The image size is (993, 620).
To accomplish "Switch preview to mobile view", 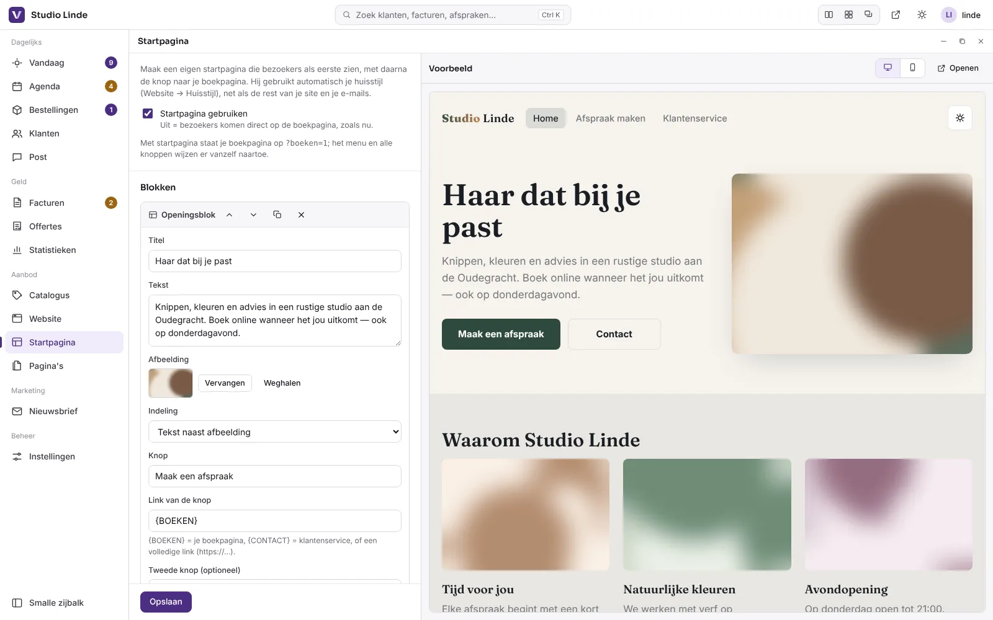I will tap(912, 68).
